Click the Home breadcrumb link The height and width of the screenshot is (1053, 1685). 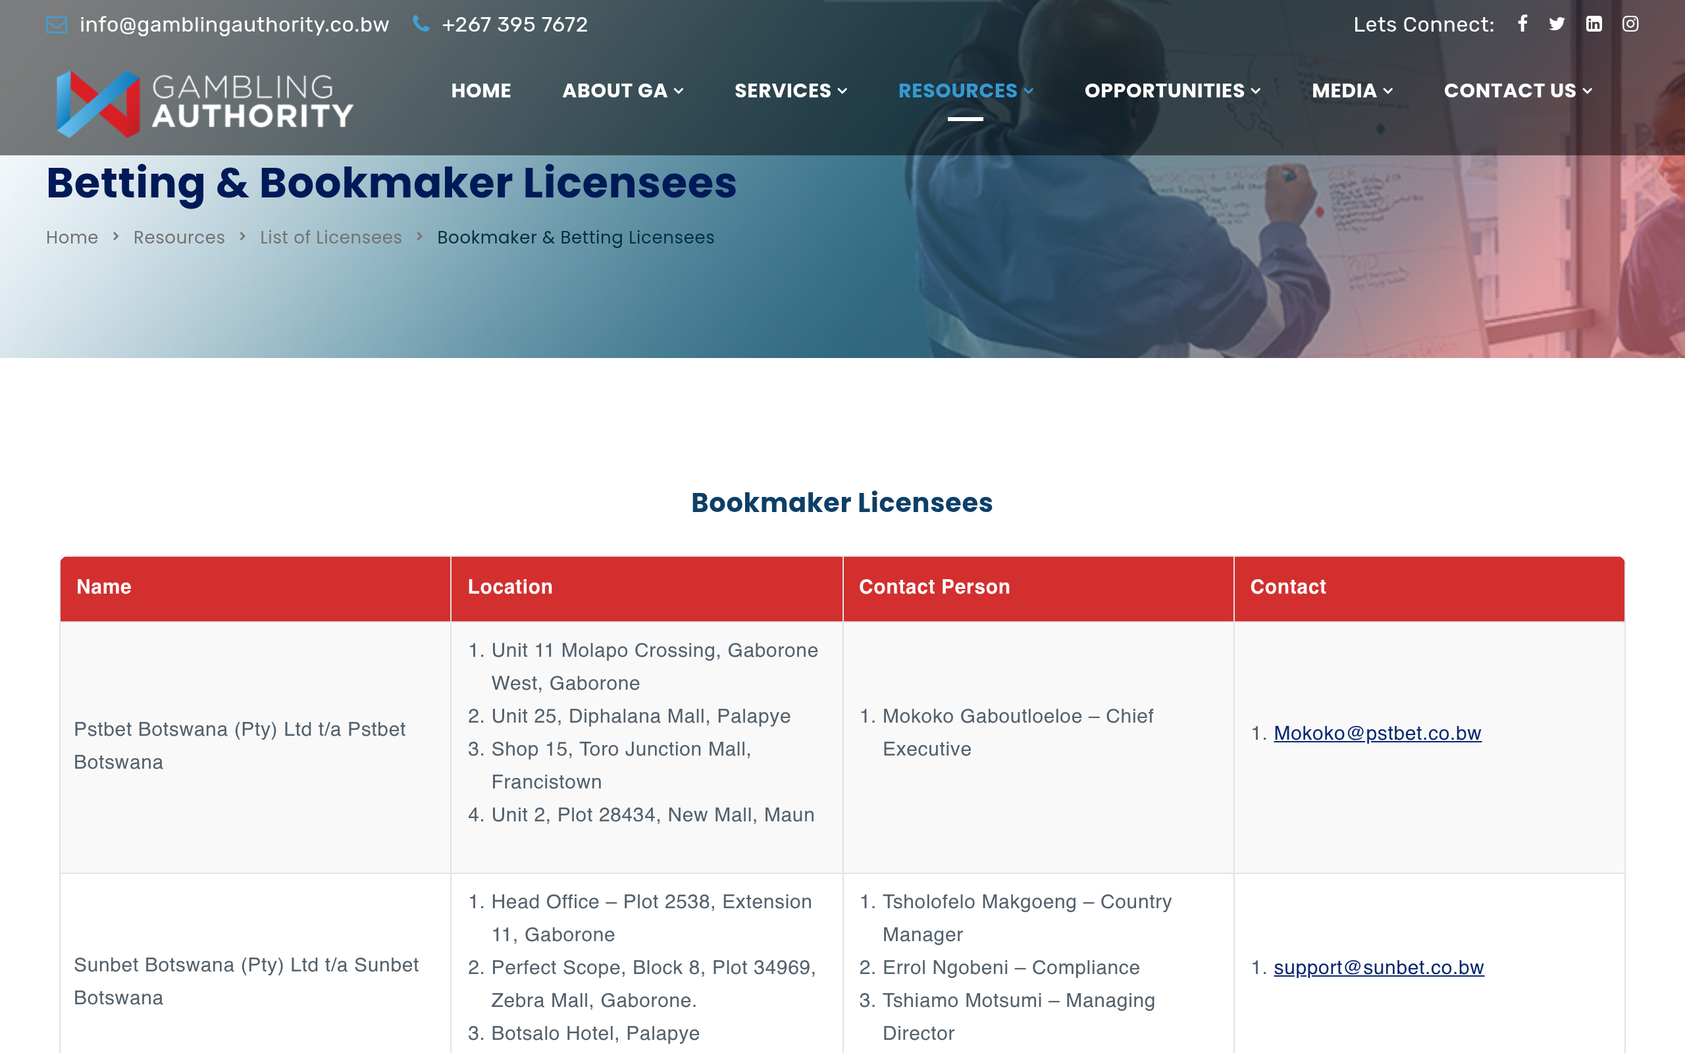click(x=72, y=238)
